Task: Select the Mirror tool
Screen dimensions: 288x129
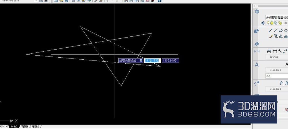Action: [x=281, y=36]
